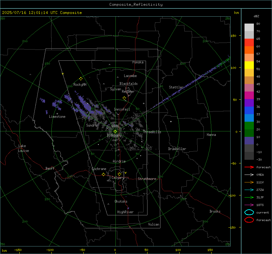Click the Ponoka city label
Viewport: 272px width, 254px height.
coord(138,62)
